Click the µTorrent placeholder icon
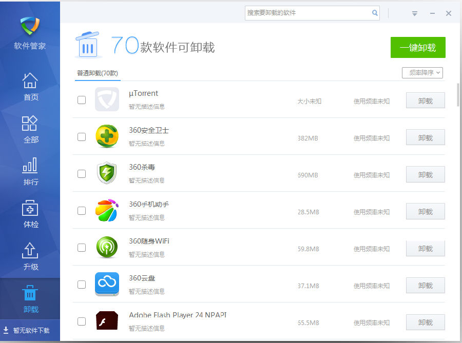The width and height of the screenshot is (462, 343). coord(107,99)
